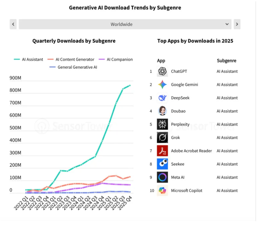Select the DeepSeek whale icon
The image size is (263, 228).
[162, 98]
